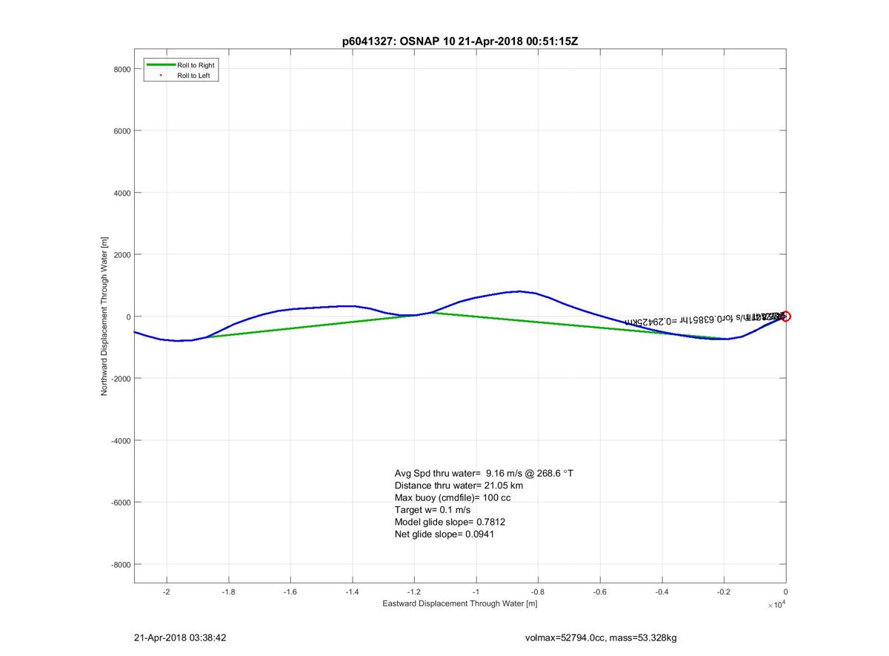Click the Distance thru water= 21.05 km line
Image resolution: width=889 pixels, height=656 pixels.
pos(459,486)
